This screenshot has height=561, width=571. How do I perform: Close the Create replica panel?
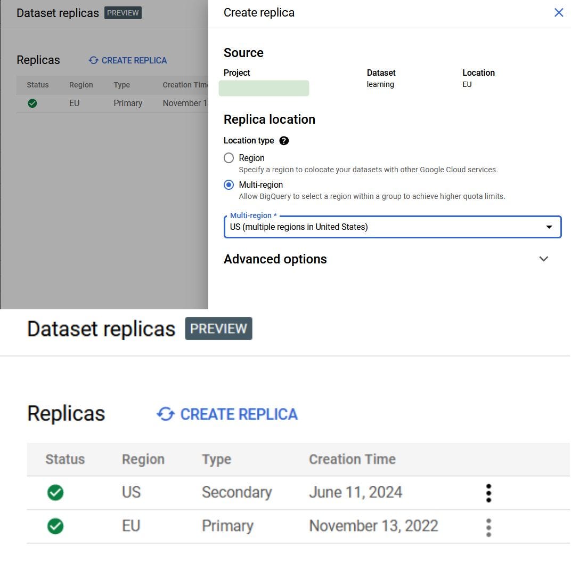pyautogui.click(x=558, y=13)
